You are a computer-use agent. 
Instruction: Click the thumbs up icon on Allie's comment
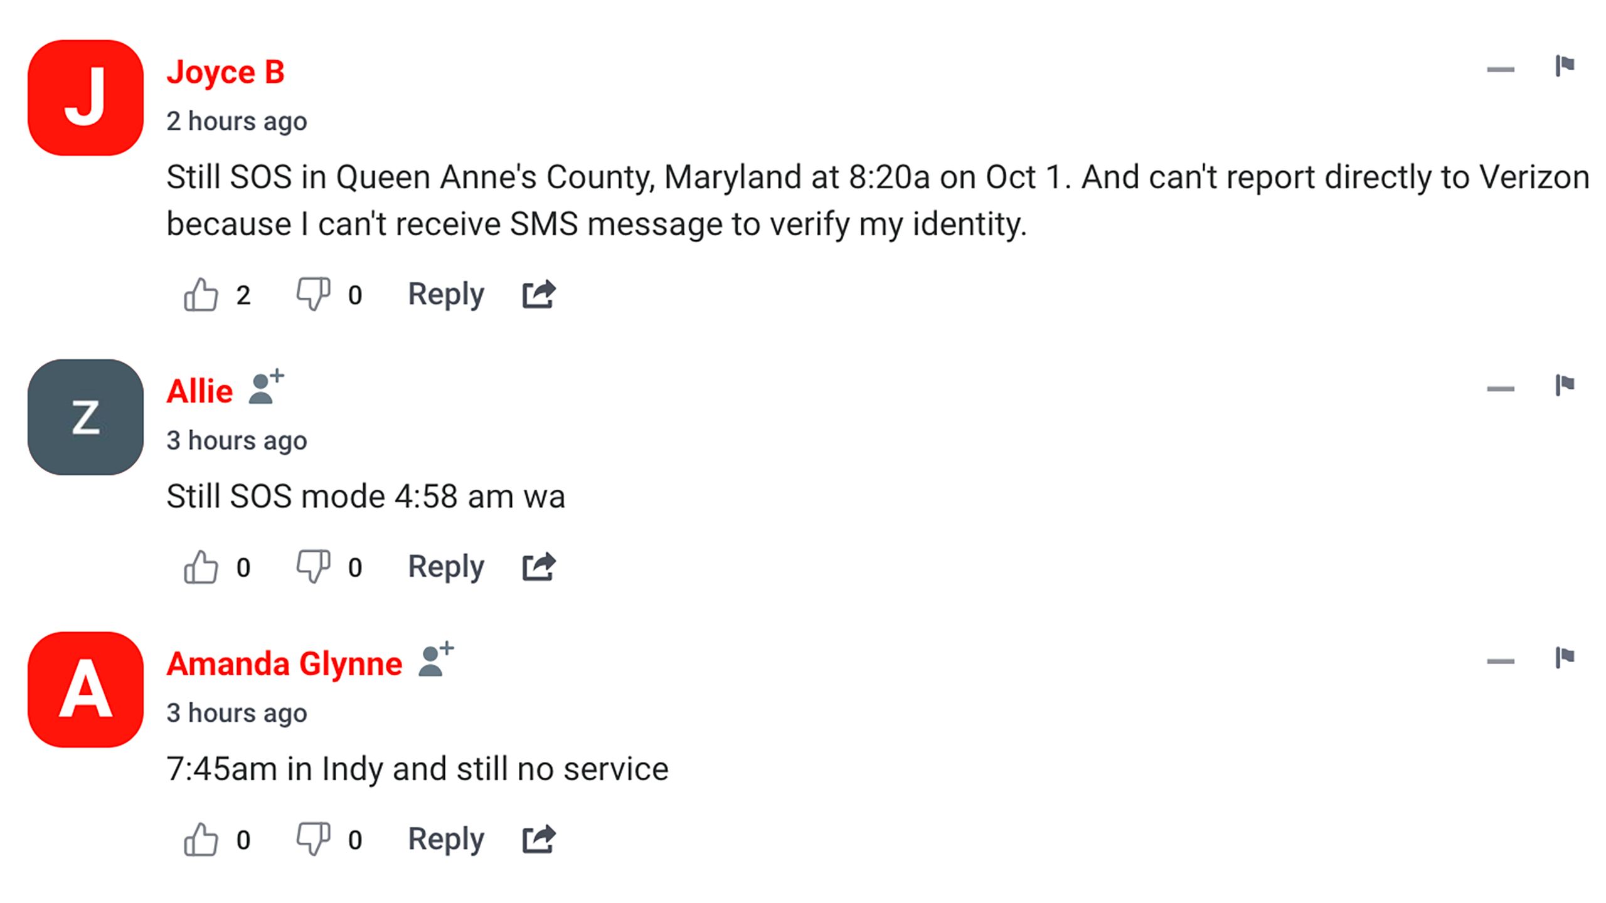click(x=203, y=566)
